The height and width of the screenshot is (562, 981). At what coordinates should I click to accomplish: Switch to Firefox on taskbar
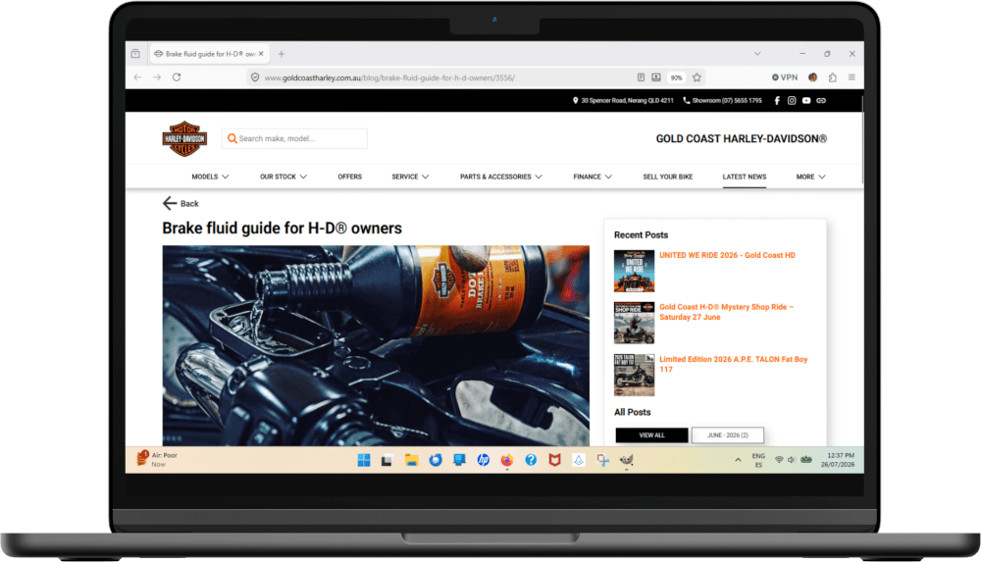(507, 461)
